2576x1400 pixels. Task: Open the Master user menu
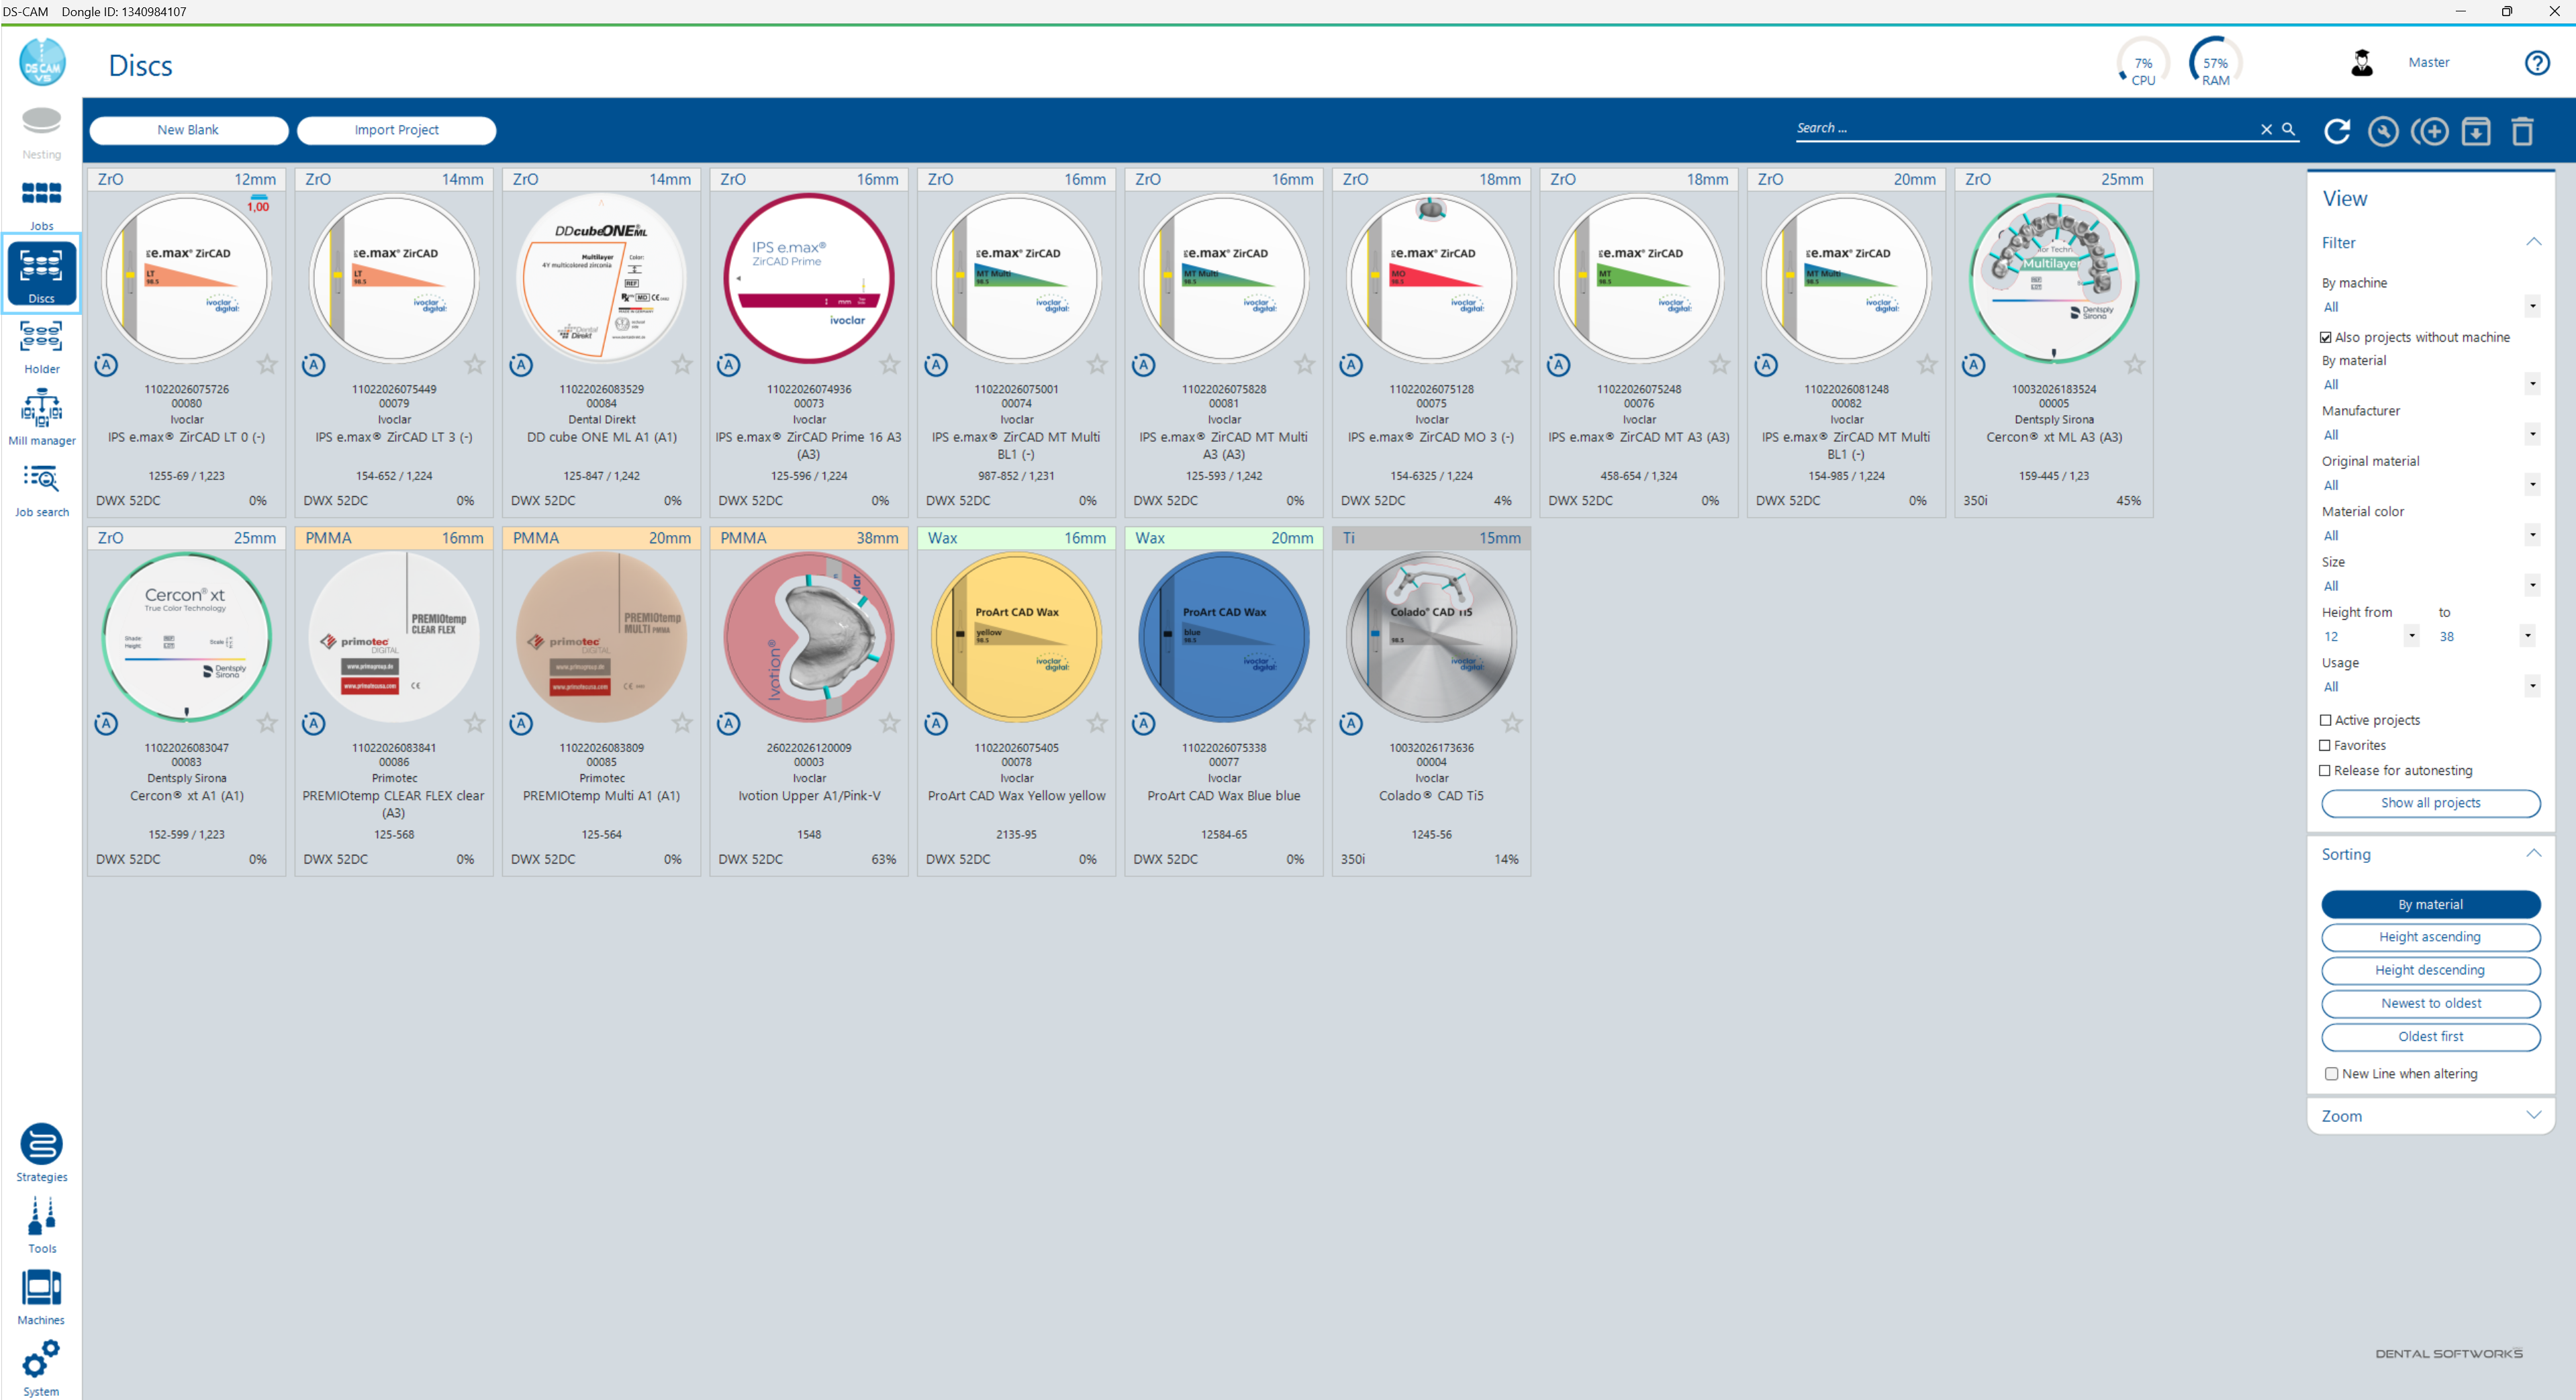tap(2429, 62)
